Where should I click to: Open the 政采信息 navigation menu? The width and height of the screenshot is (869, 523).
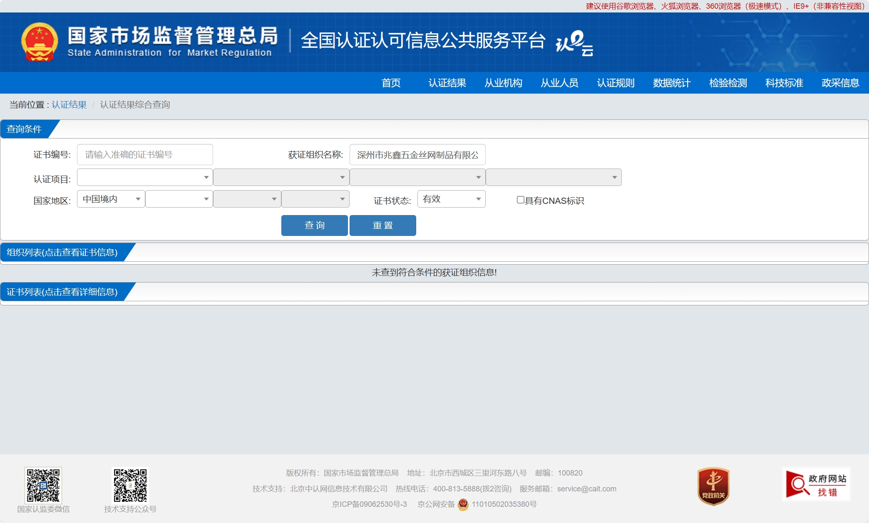841,83
